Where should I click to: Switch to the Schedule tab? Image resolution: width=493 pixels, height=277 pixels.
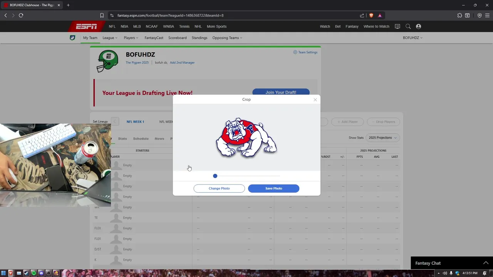(141, 138)
